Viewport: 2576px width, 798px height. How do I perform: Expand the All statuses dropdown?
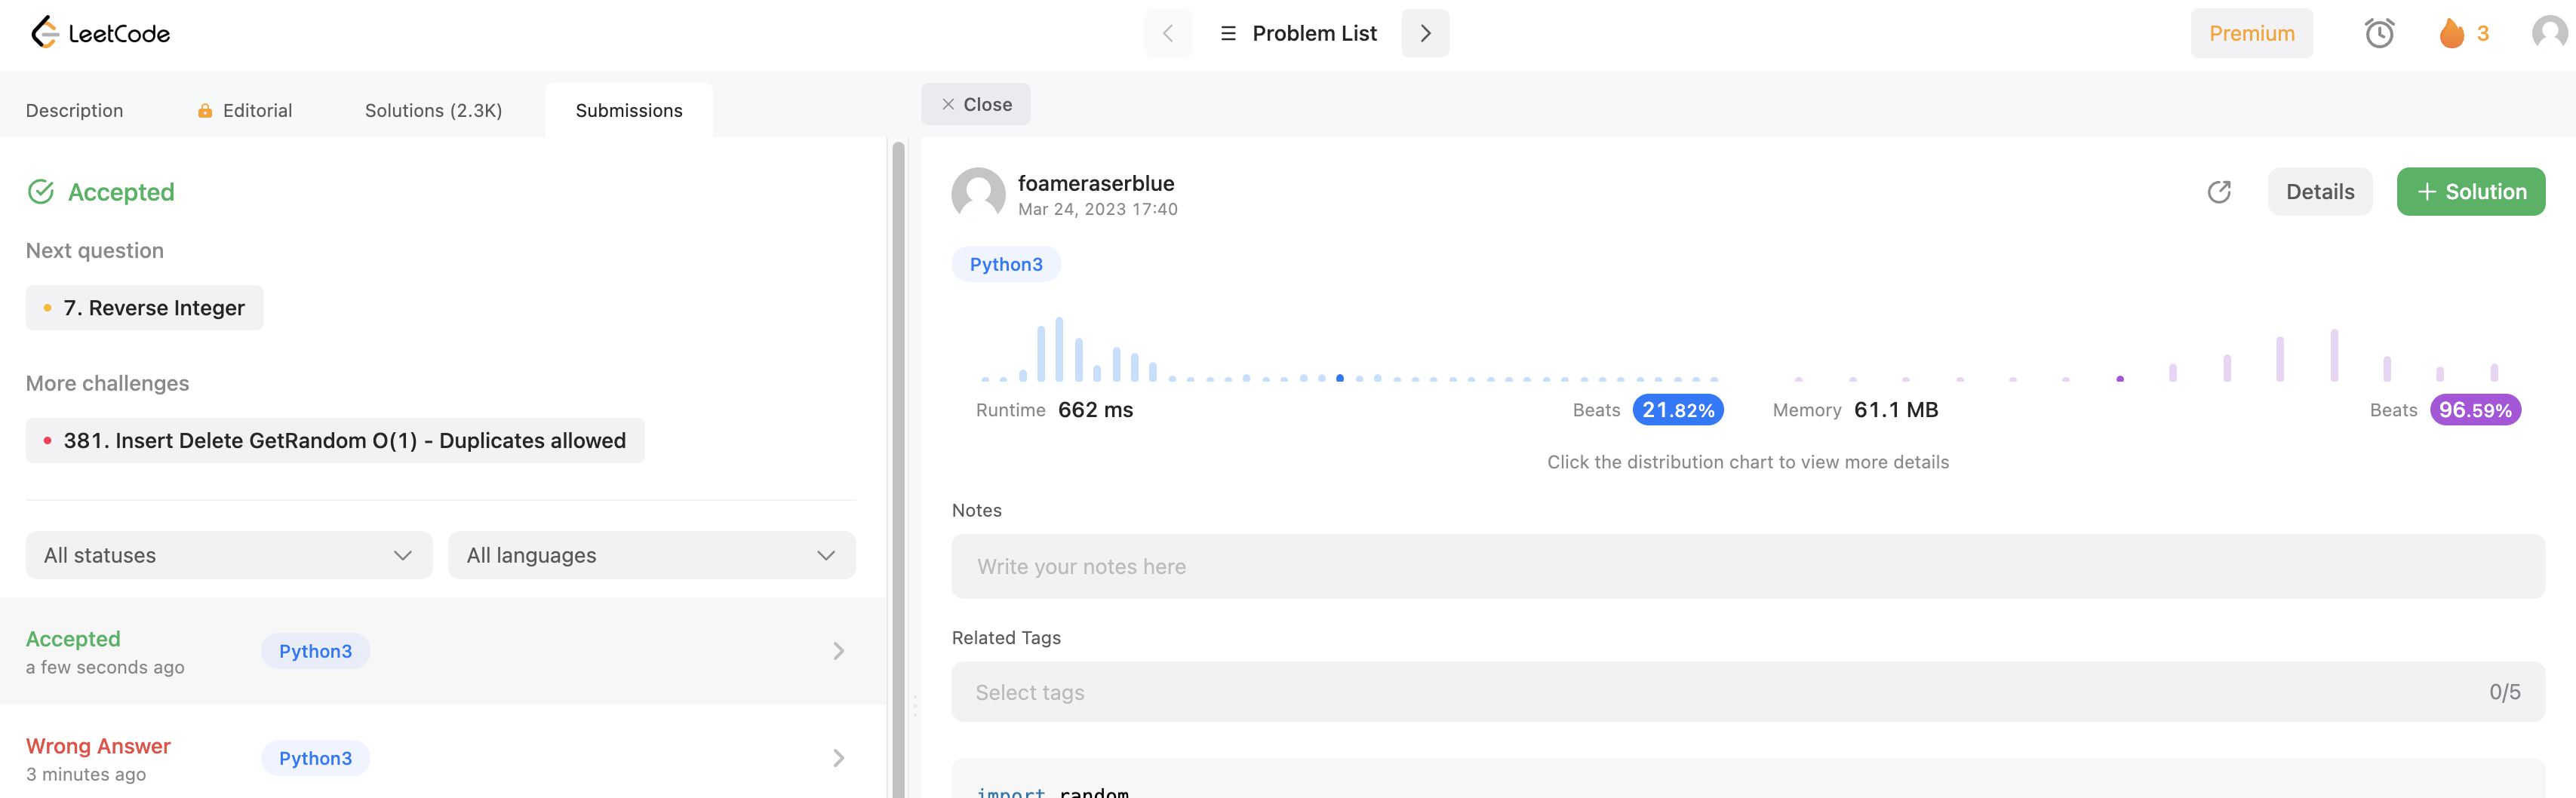229,555
